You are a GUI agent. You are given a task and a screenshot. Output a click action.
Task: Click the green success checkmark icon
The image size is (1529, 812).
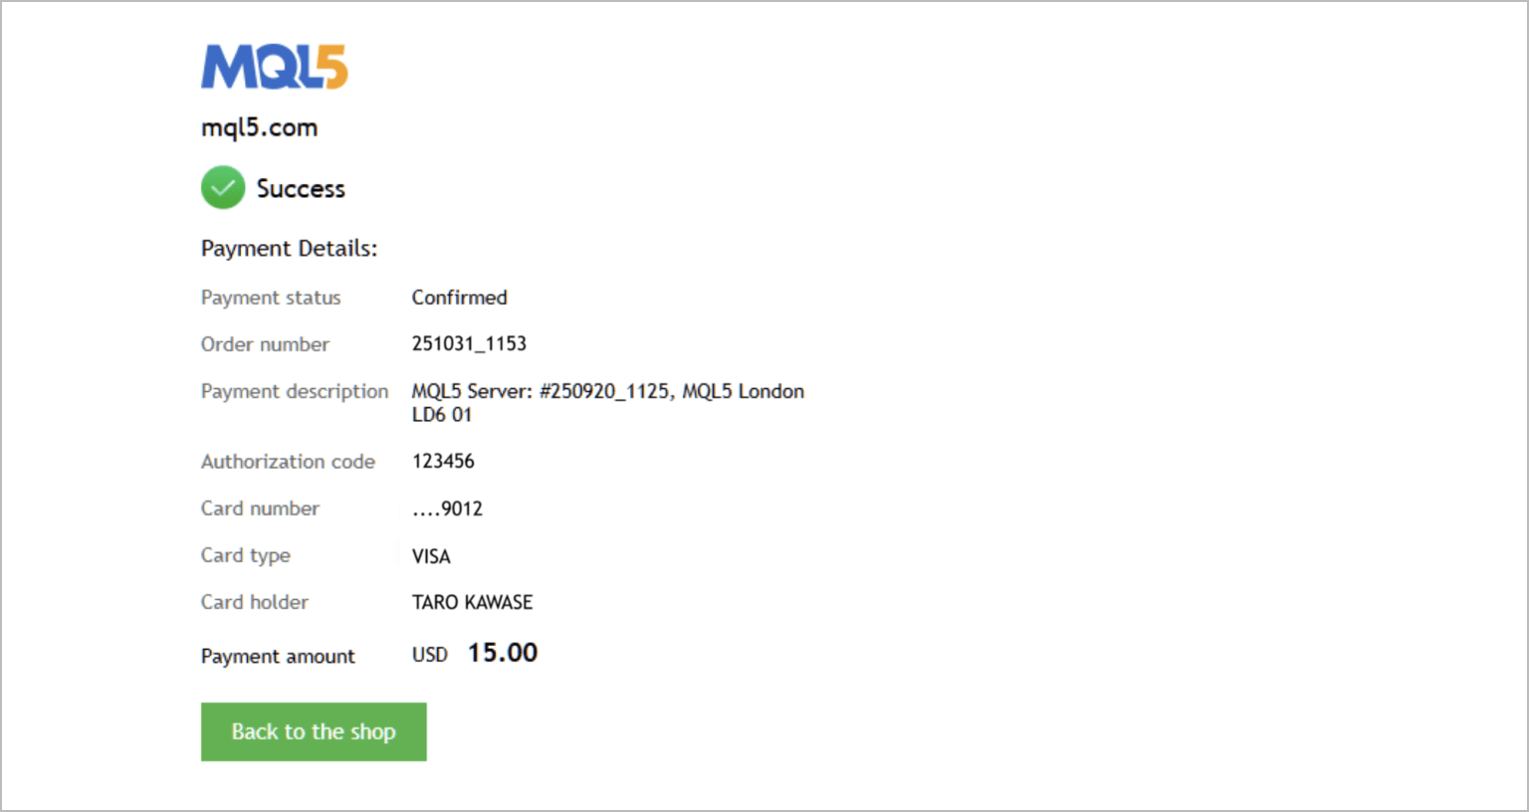click(x=223, y=187)
